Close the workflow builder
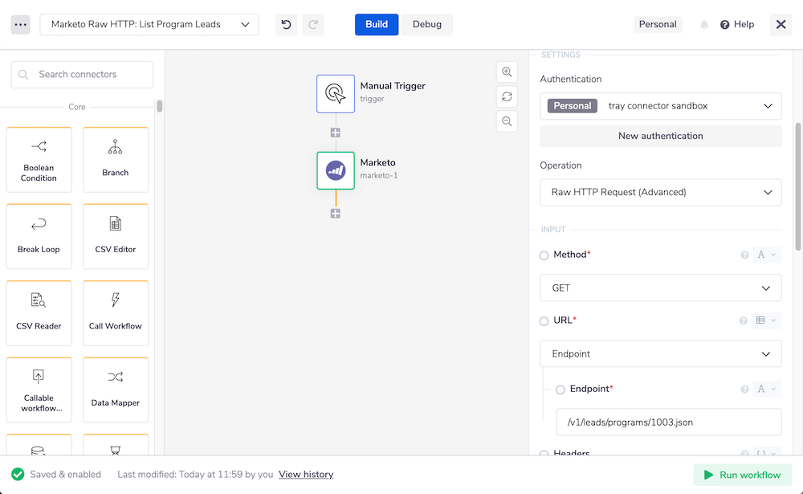The height and width of the screenshot is (494, 803). click(781, 25)
